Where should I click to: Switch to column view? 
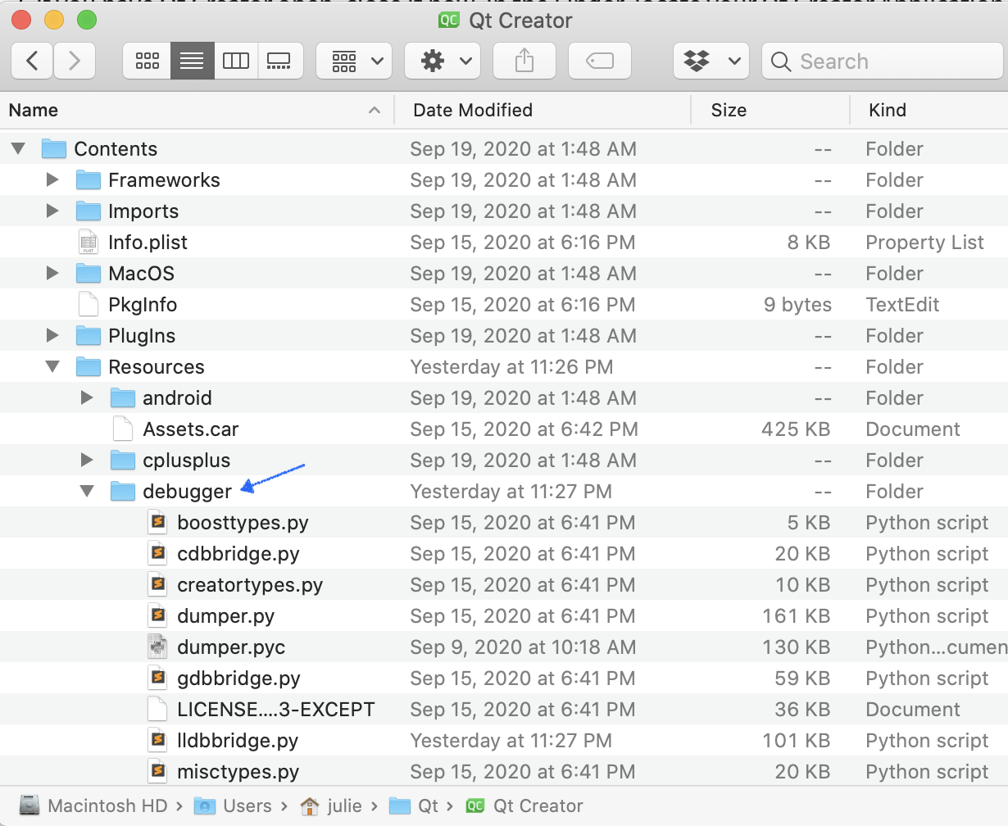pos(236,60)
